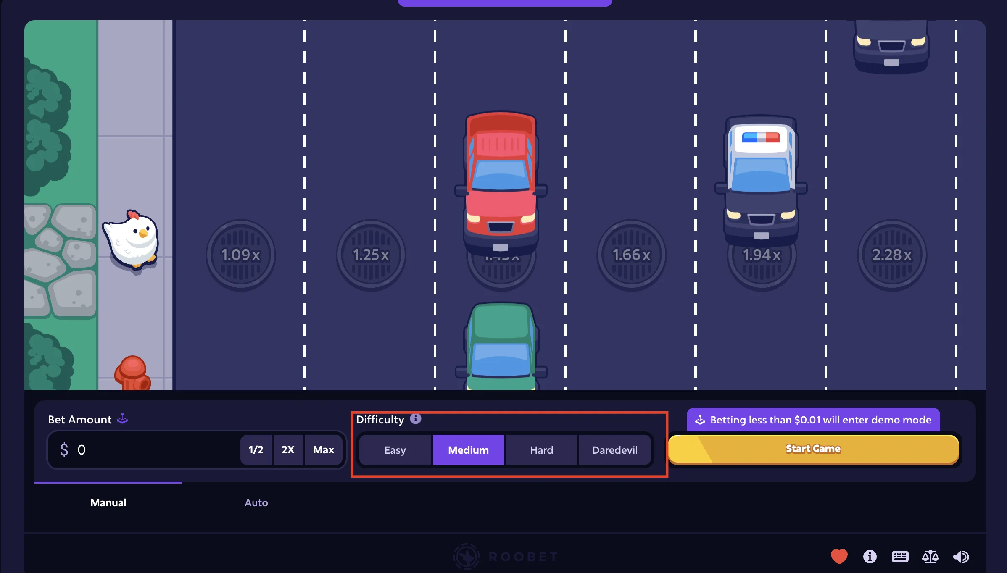The height and width of the screenshot is (573, 1007).
Task: Click the demo mode notice banner
Action: pyautogui.click(x=813, y=420)
